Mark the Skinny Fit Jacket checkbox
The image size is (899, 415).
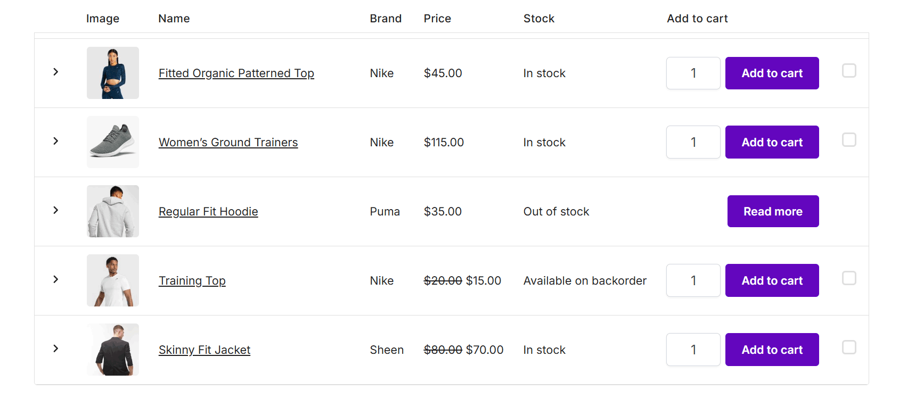click(849, 347)
